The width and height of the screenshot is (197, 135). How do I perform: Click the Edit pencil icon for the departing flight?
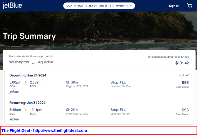point(187,75)
